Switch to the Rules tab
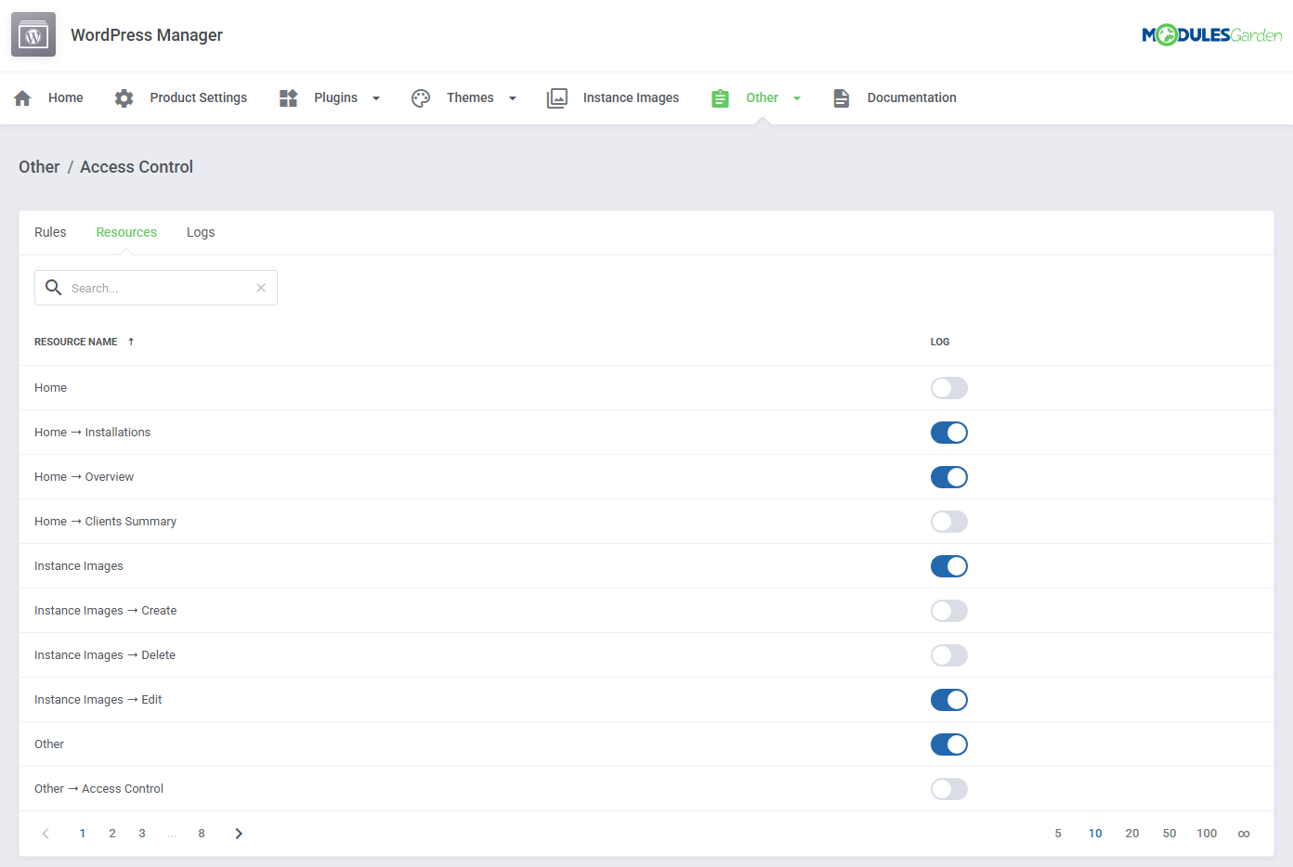Viewport: 1293px width, 867px height. click(x=50, y=232)
